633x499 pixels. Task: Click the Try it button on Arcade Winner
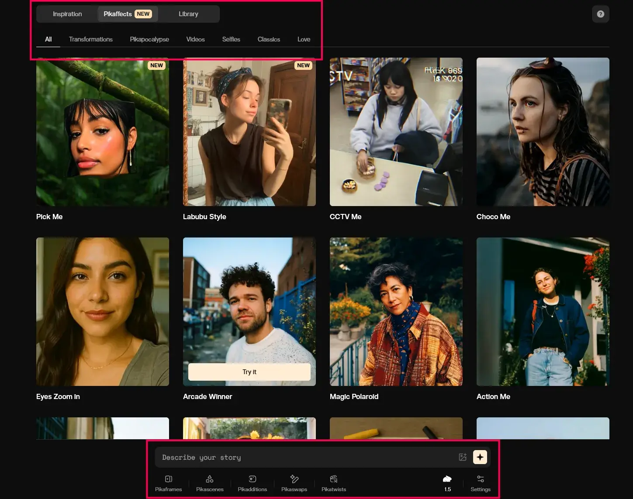tap(249, 372)
